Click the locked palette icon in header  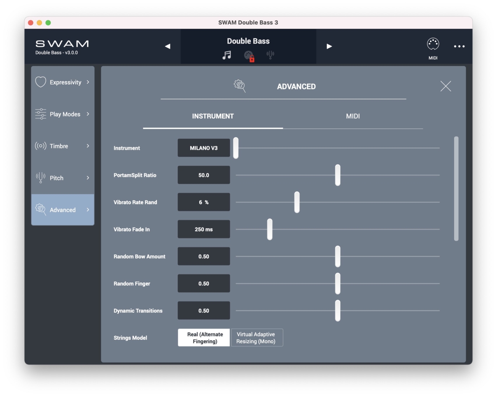click(x=249, y=56)
